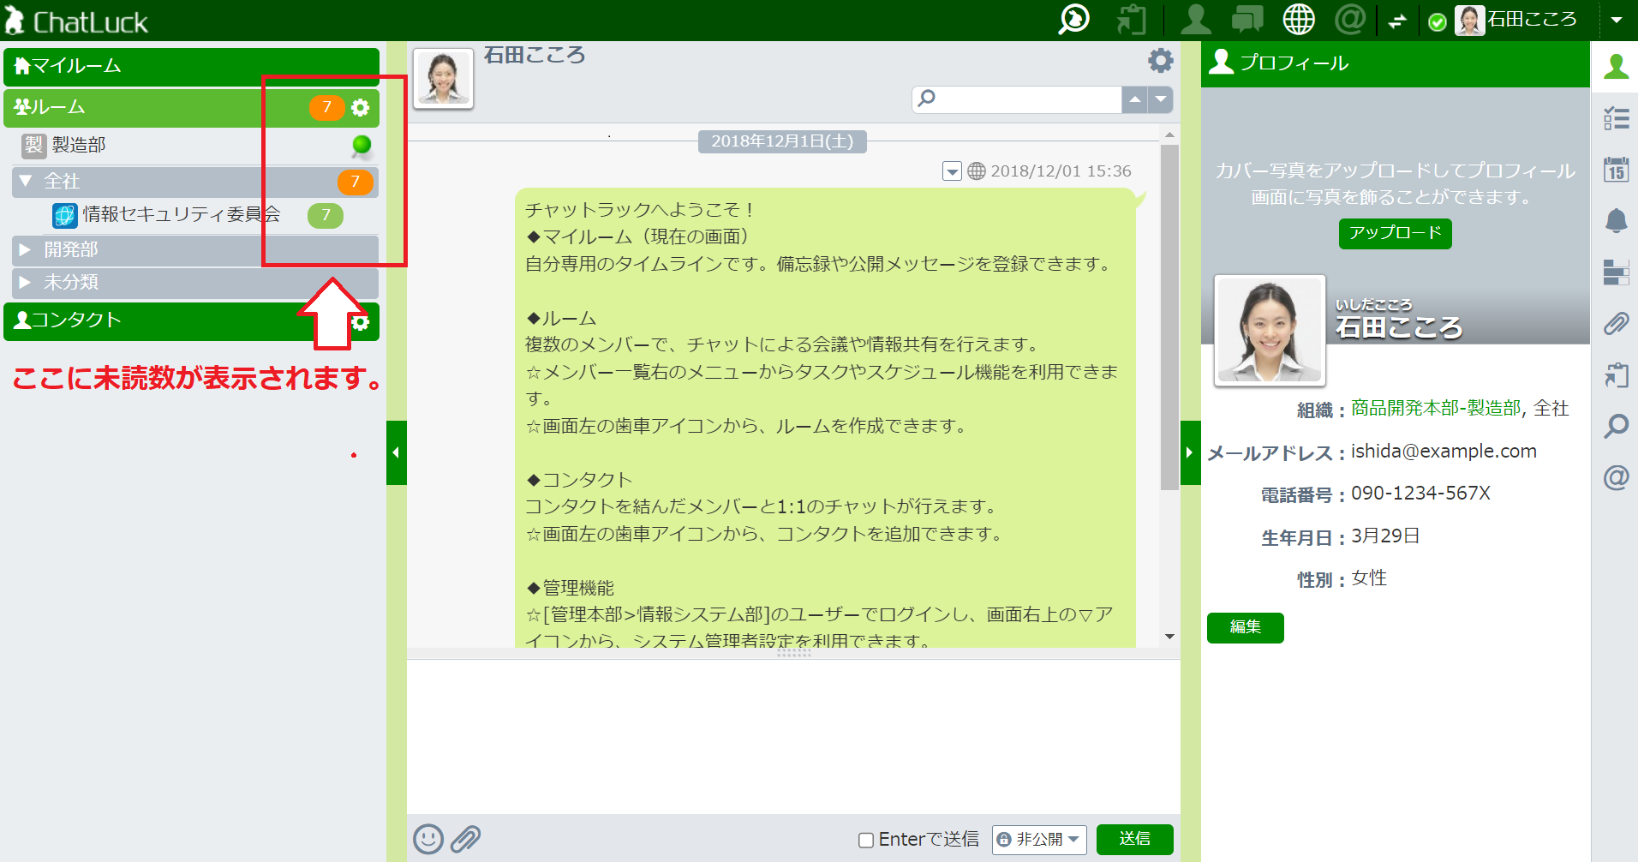
Task: Click the resize grip above message input
Action: tap(793, 653)
